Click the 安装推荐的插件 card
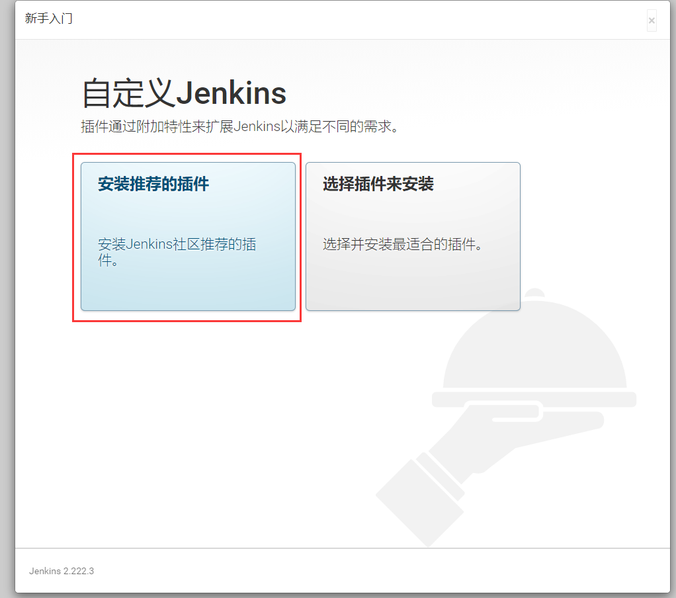Viewport: 676px width, 598px height. [x=188, y=236]
